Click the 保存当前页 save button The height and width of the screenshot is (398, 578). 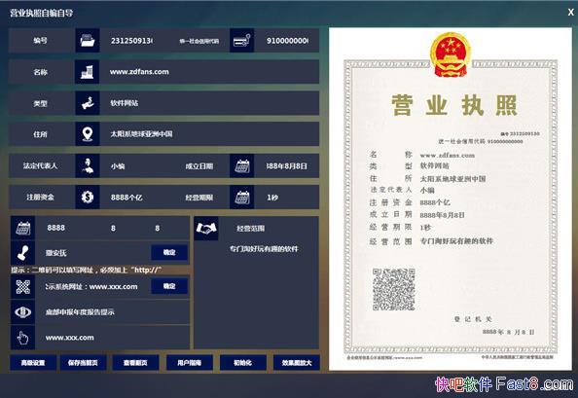tap(84, 363)
